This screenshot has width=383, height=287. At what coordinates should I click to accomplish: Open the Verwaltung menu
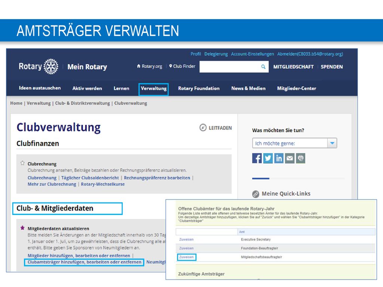154,89
